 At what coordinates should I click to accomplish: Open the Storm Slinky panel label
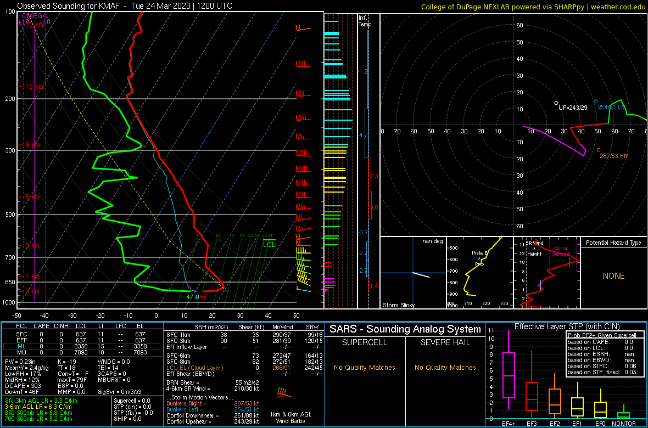pos(398,305)
